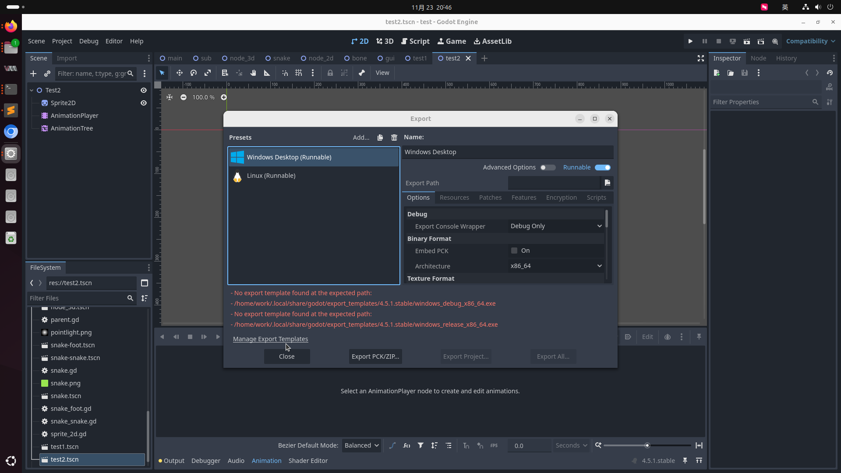The height and width of the screenshot is (473, 841).
Task: Disable the Runnable toggle
Action: point(602,167)
